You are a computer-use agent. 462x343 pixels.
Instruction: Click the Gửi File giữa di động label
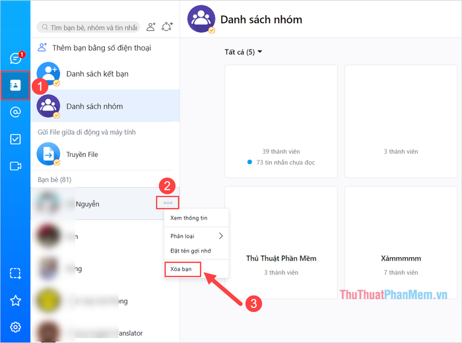click(x=86, y=132)
